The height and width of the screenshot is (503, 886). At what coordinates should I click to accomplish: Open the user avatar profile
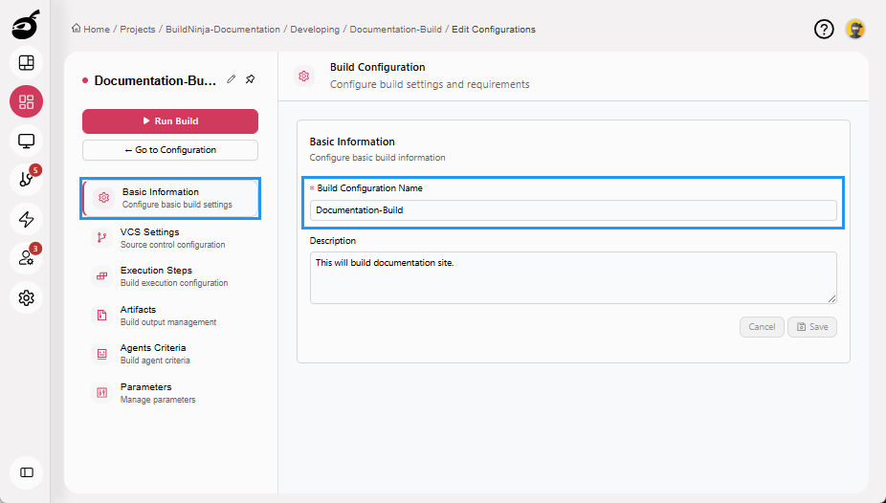(855, 29)
